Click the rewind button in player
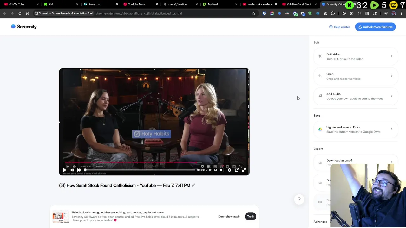Image resolution: width=406 pixels, height=228 pixels. coord(72,170)
